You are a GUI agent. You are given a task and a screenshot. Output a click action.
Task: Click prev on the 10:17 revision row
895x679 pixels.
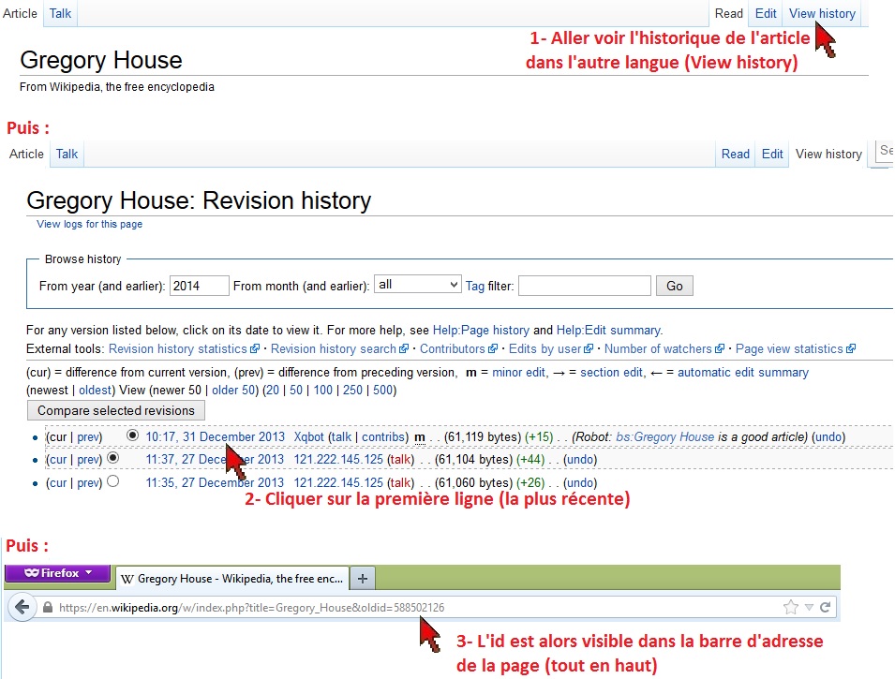(88, 436)
